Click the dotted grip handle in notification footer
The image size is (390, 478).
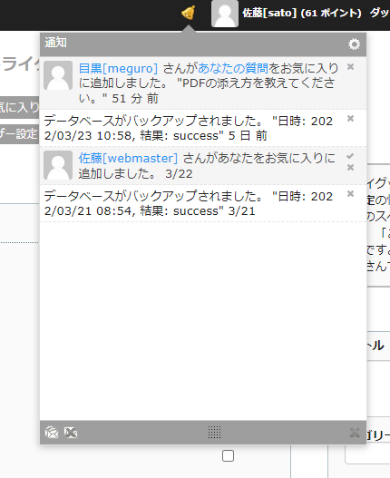pos(214,433)
